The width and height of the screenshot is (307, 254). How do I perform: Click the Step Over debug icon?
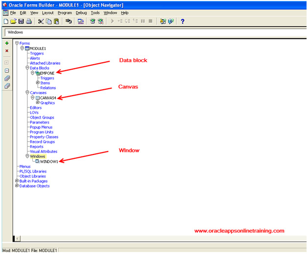pos(127,21)
